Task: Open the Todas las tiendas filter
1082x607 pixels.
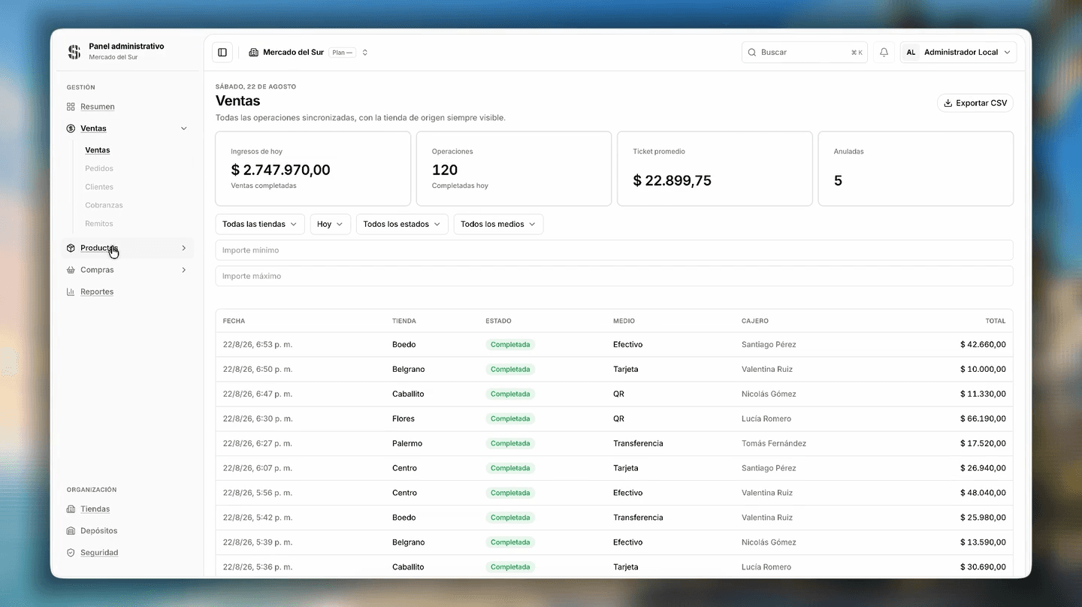Action: pos(260,224)
